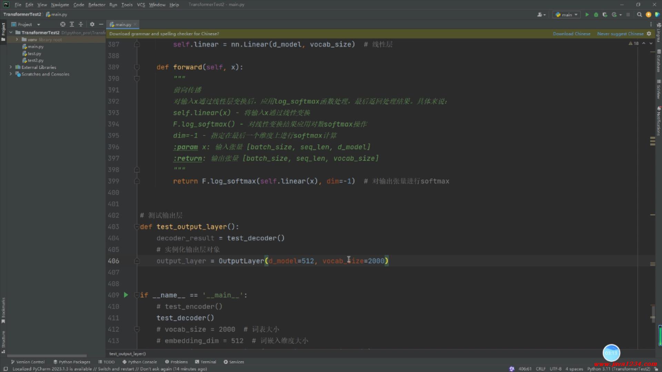Open test2.py in the project tree
The width and height of the screenshot is (662, 372).
(x=36, y=60)
